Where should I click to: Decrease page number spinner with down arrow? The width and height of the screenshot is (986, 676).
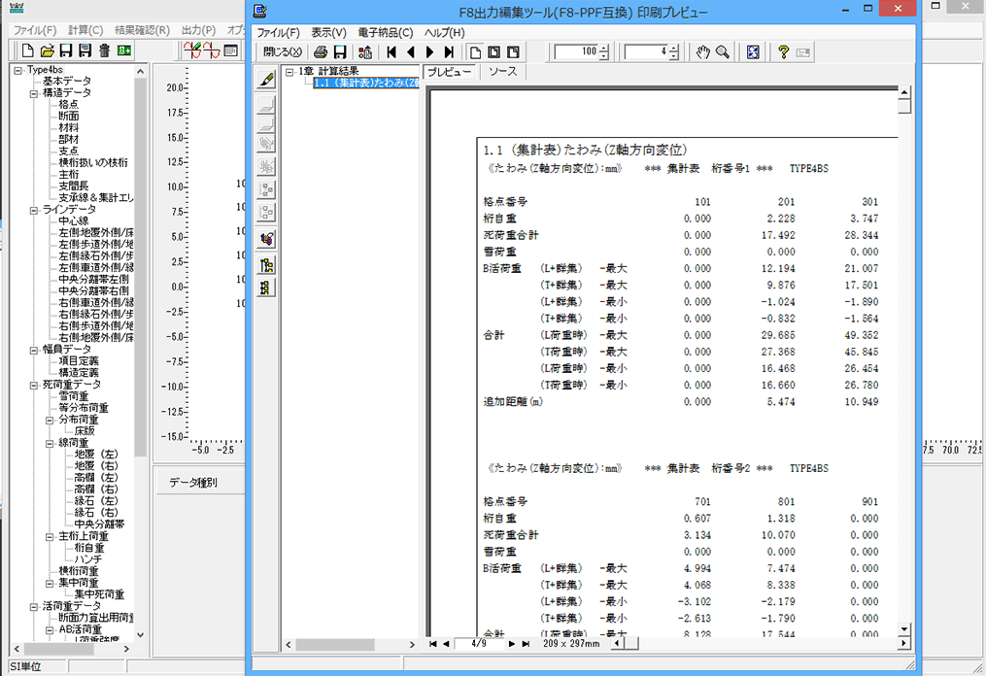tap(674, 56)
